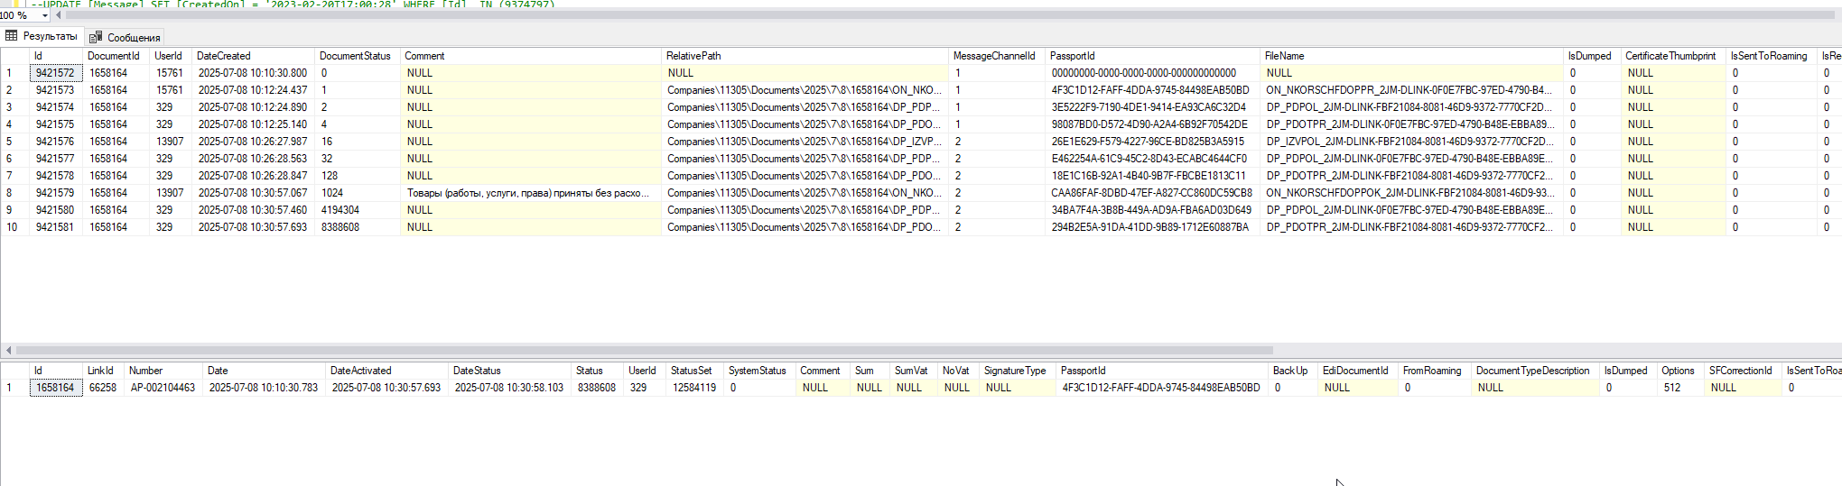Click PassportId cell 3E5222F9-7190-4DE1-9414-EA93CA6C32D4
Screen dimensions: 1842x486
click(x=1152, y=107)
